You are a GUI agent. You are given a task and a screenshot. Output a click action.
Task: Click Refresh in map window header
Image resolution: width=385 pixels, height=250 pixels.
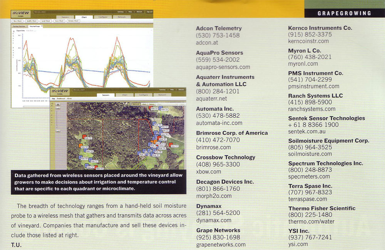181,90
